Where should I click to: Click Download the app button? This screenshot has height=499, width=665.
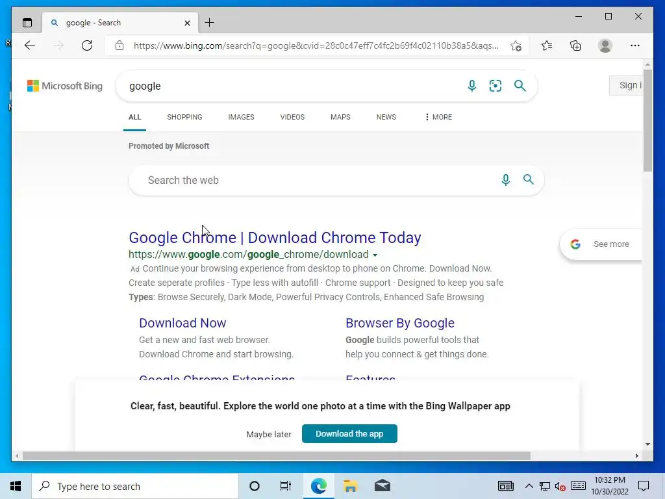(x=349, y=433)
